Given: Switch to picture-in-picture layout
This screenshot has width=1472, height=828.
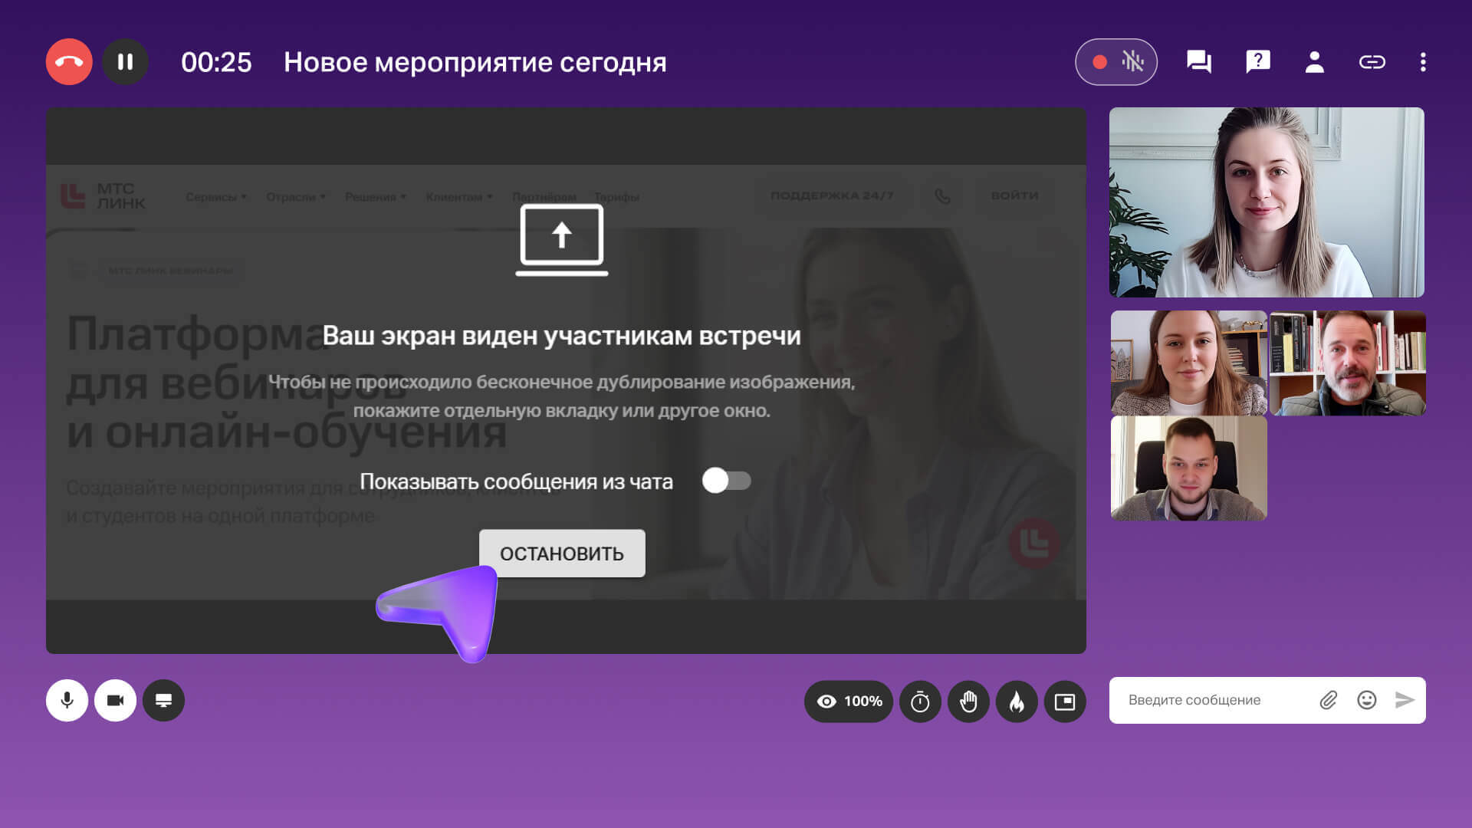Looking at the screenshot, I should point(1065,701).
